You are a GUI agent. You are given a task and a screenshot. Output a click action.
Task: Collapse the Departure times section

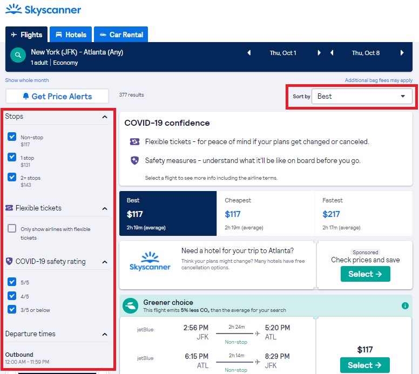(105, 334)
